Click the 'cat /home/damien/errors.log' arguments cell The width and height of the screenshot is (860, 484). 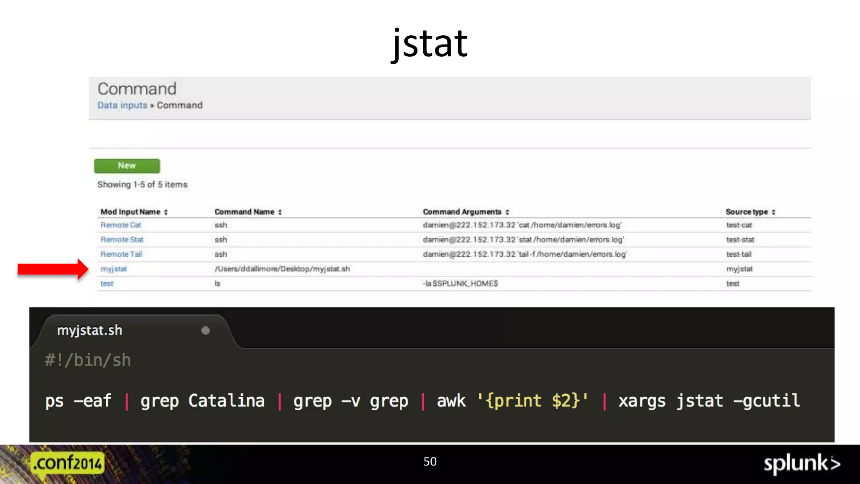522,225
